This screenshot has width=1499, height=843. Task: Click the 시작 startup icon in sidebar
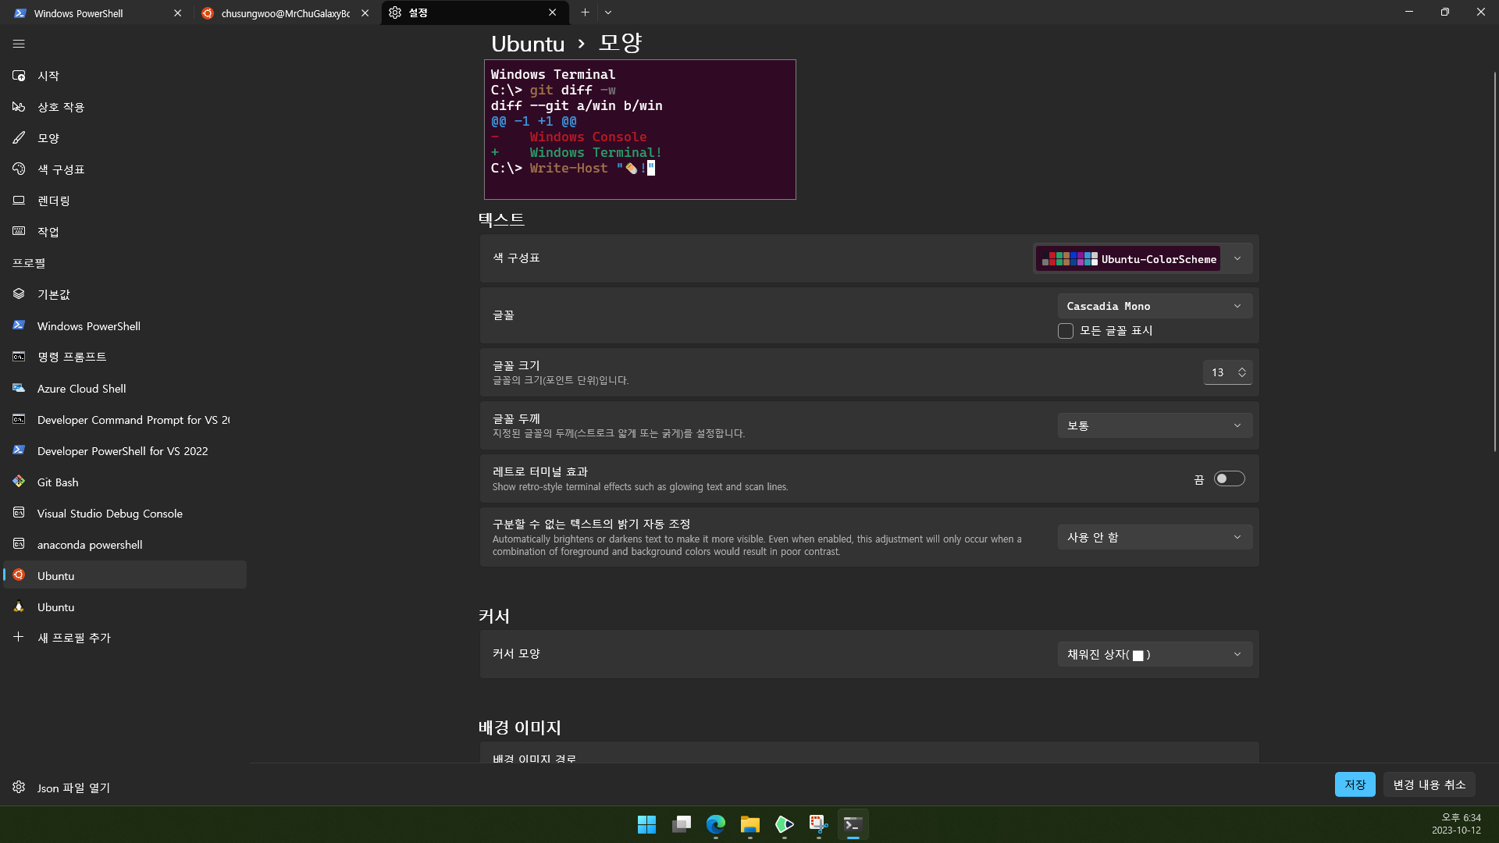click(19, 76)
